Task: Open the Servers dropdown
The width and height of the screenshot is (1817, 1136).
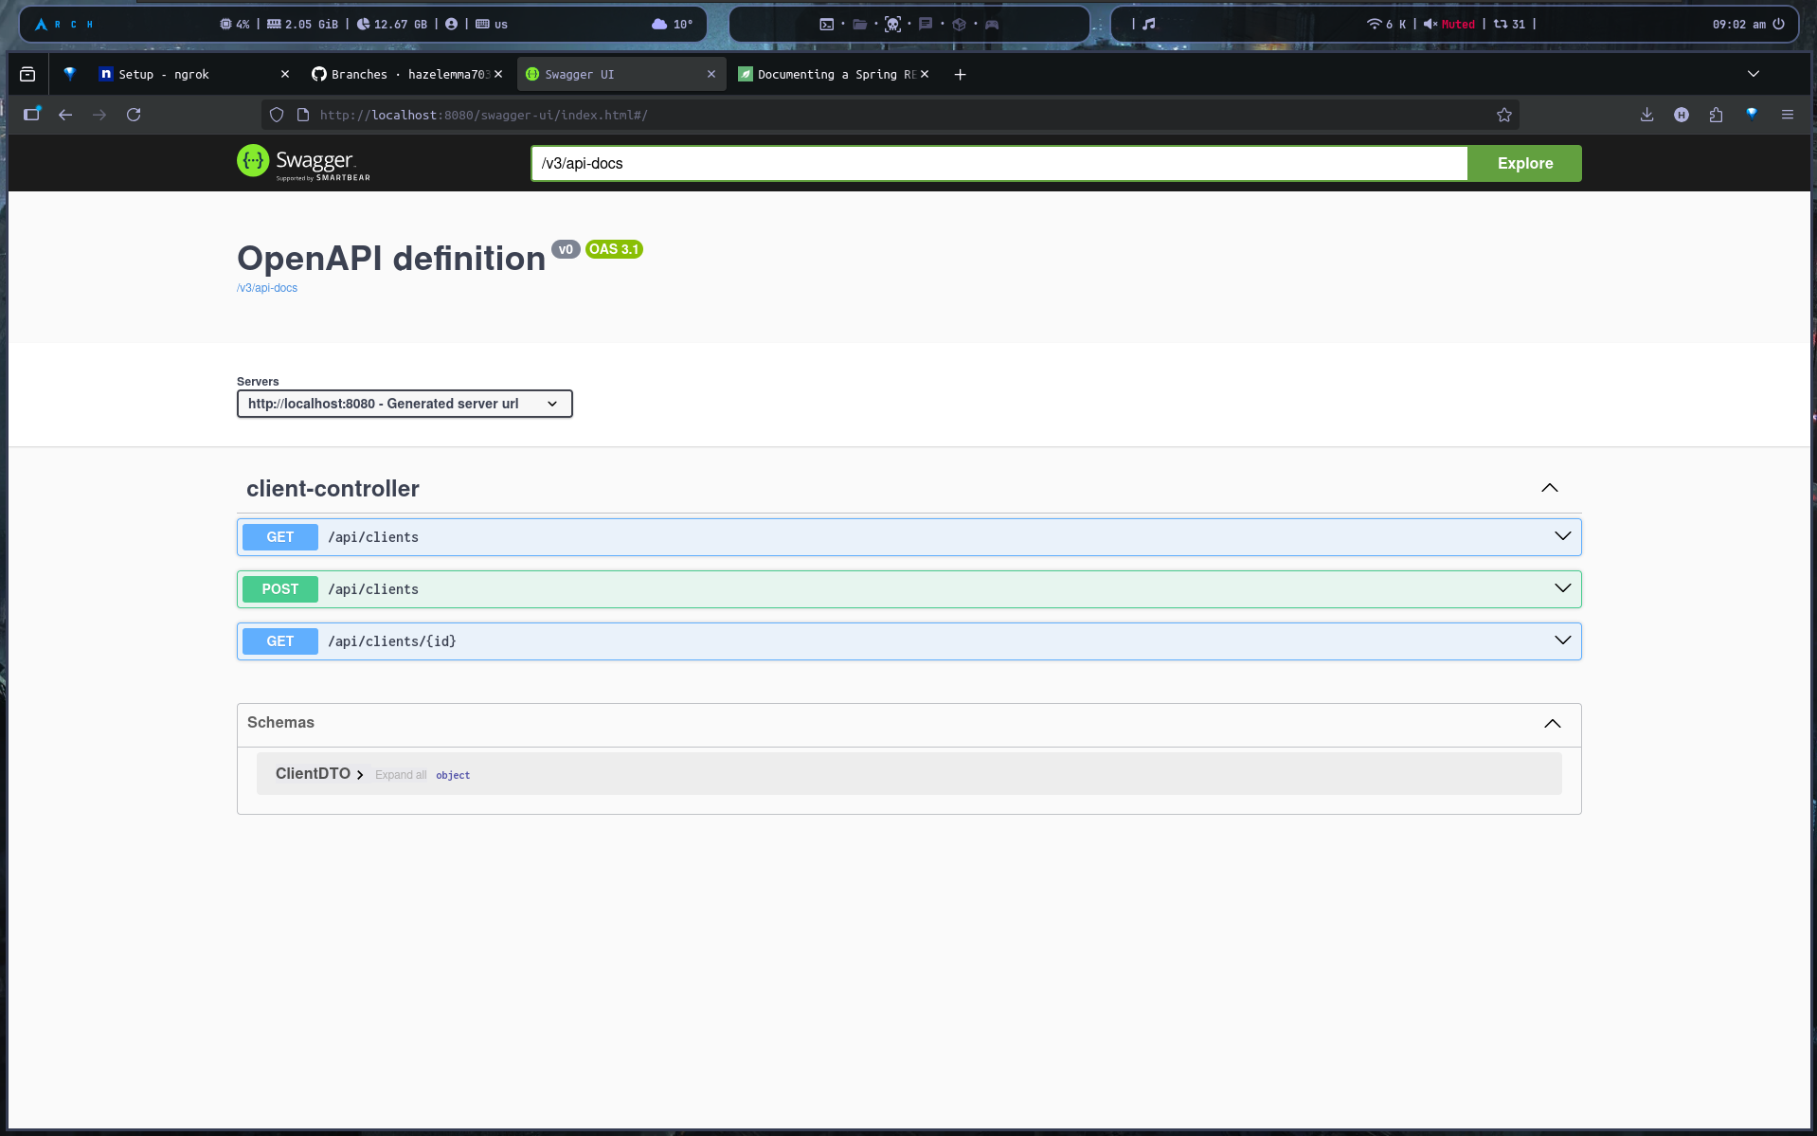Action: [405, 404]
